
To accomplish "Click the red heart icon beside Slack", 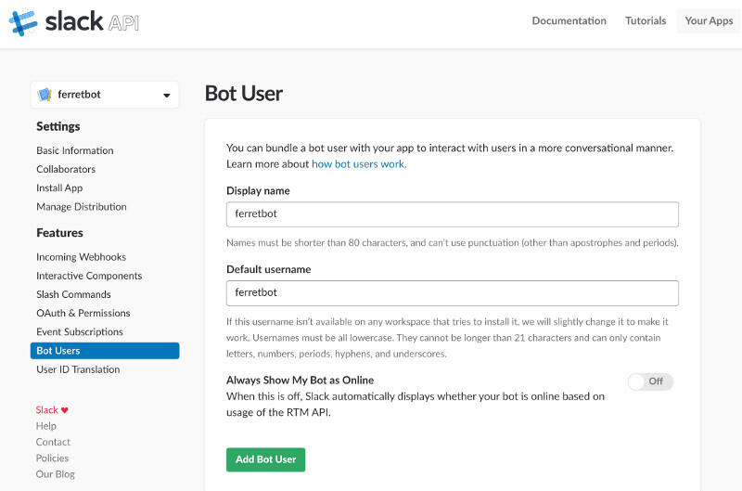I will [x=65, y=410].
